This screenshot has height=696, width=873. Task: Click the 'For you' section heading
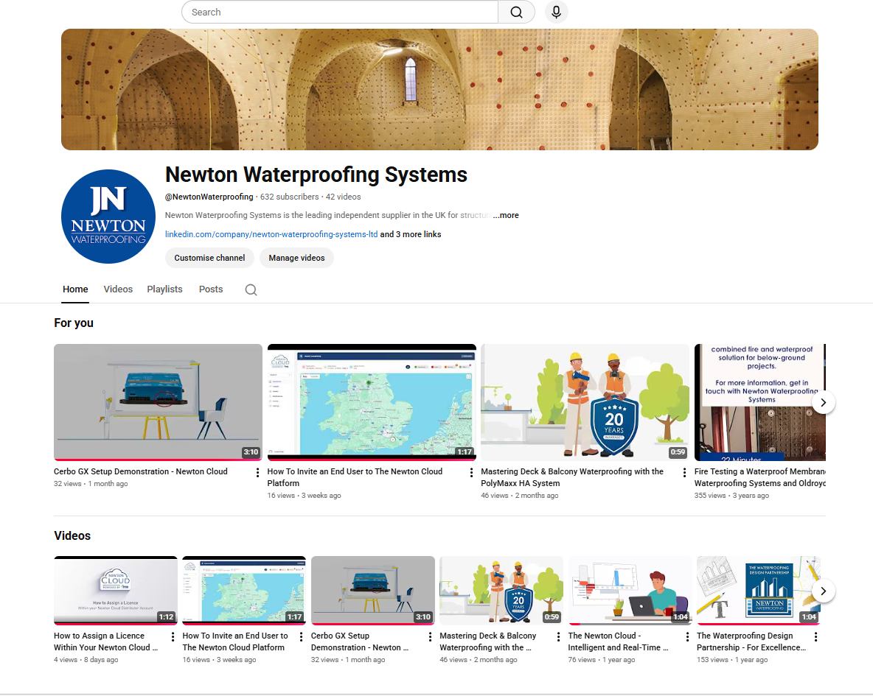pyautogui.click(x=74, y=323)
